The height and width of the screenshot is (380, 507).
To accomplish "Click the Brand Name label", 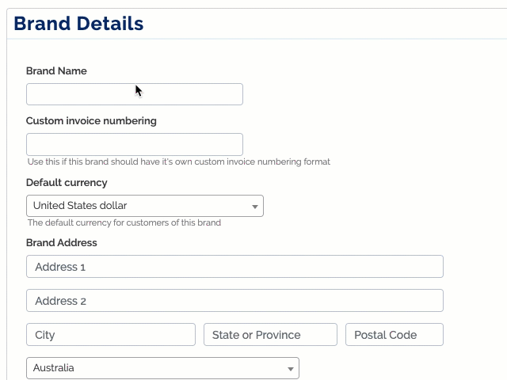I will tap(56, 70).
